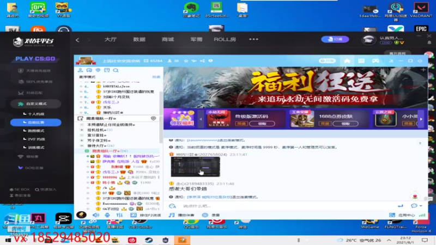Image resolution: width=436 pixels, height=245 pixels.
Task: Select queue member 刘阔2个月没玩
Action: (x=116, y=97)
